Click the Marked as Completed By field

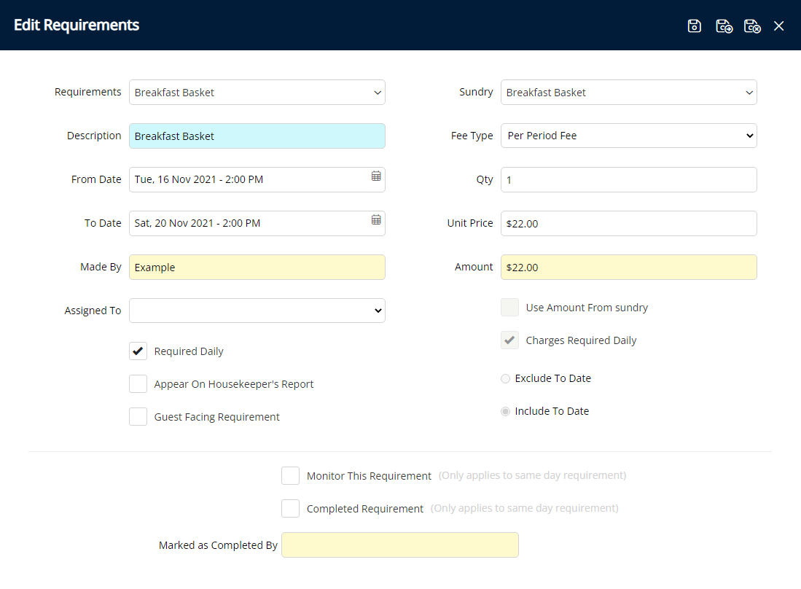(x=400, y=545)
